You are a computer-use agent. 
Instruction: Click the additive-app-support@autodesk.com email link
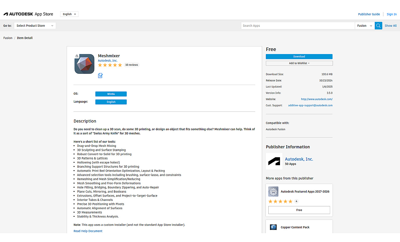pyautogui.click(x=310, y=105)
